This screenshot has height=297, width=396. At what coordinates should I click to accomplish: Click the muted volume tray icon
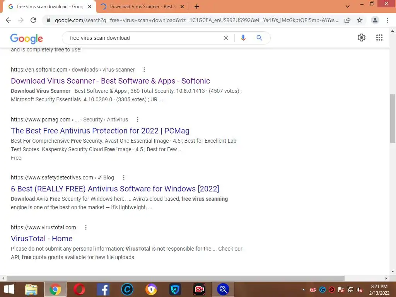(360, 290)
